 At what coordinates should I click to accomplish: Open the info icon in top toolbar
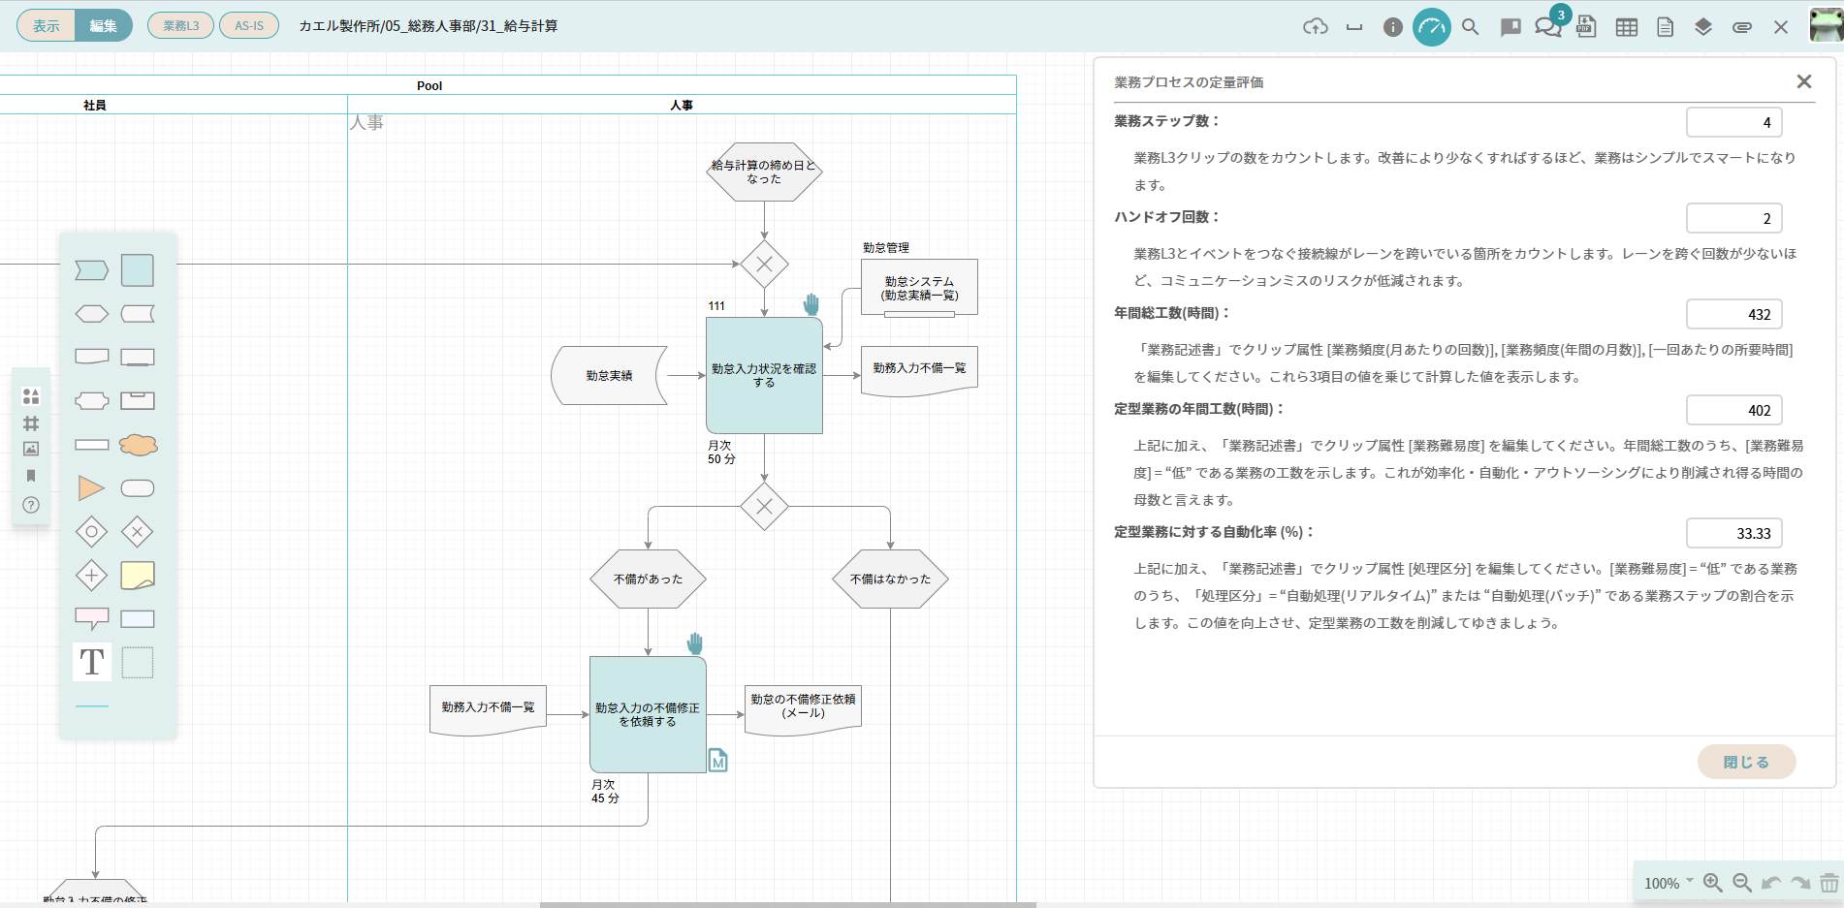coord(1393,27)
